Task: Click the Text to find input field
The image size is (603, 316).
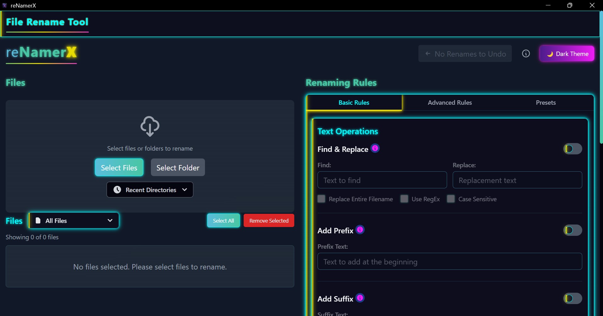Action: (x=382, y=180)
